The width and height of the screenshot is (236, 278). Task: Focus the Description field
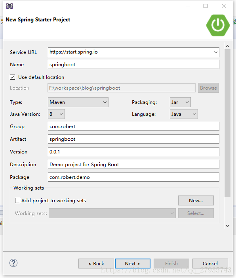click(133, 164)
